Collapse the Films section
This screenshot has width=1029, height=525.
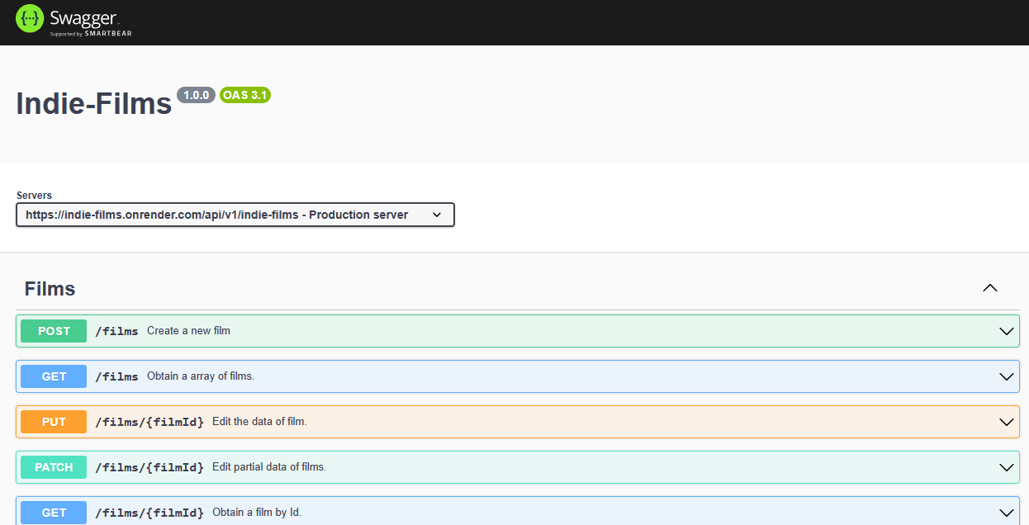(989, 288)
